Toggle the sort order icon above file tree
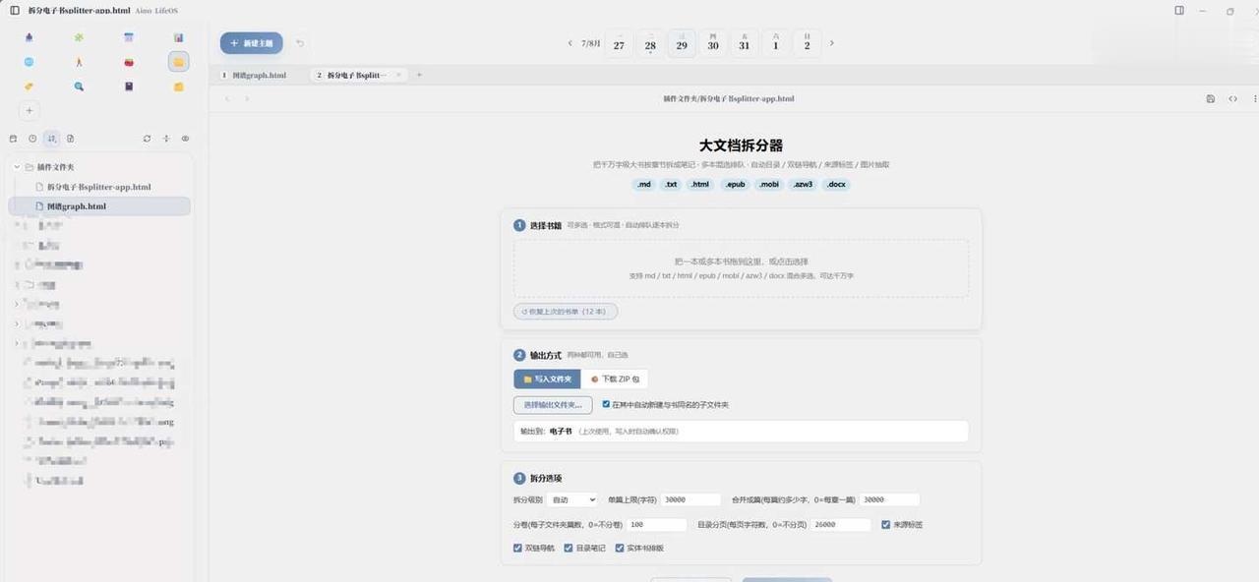Image resolution: width=1259 pixels, height=582 pixels. click(x=52, y=139)
